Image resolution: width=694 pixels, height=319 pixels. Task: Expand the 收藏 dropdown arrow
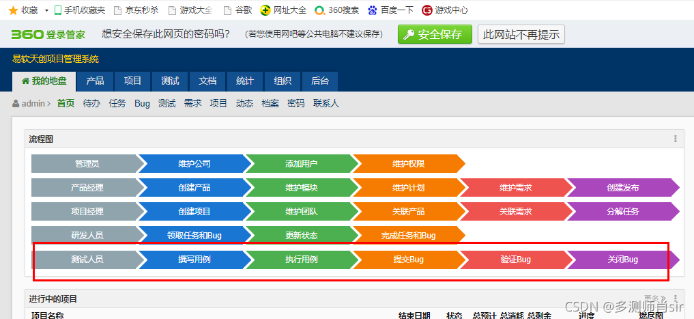pos(46,10)
